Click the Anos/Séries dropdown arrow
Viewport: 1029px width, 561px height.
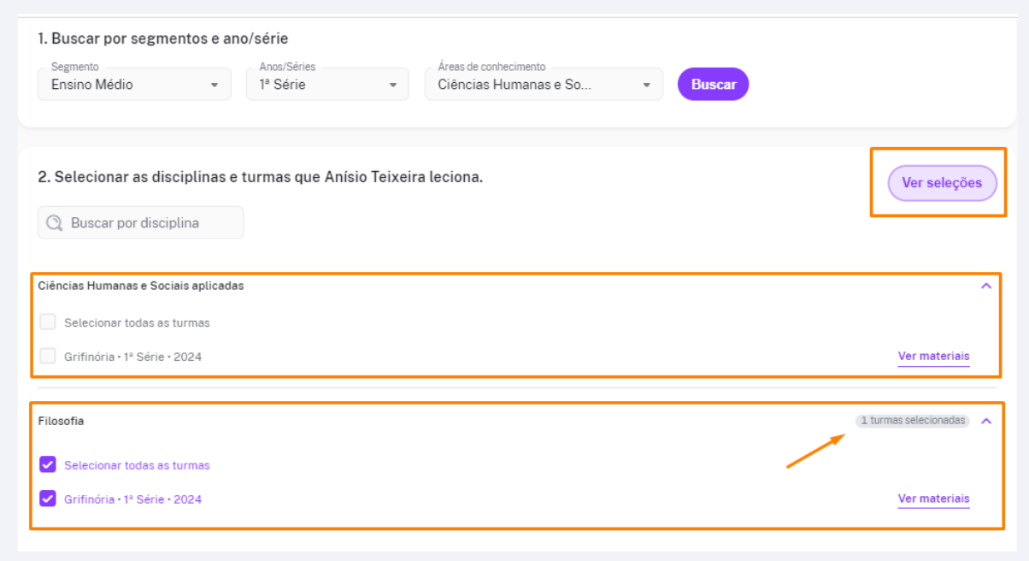click(x=393, y=85)
